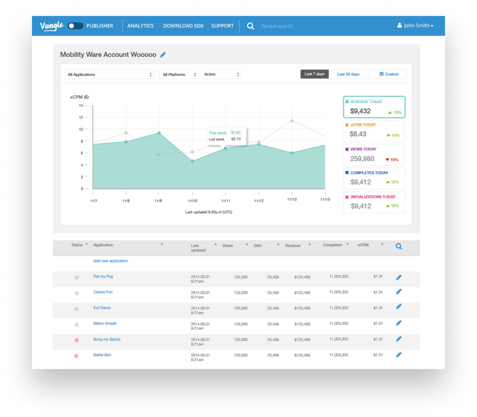477x417 pixels.
Task: Click the "Last updated 9.00a.m (UTC)" text
Action: (x=208, y=212)
